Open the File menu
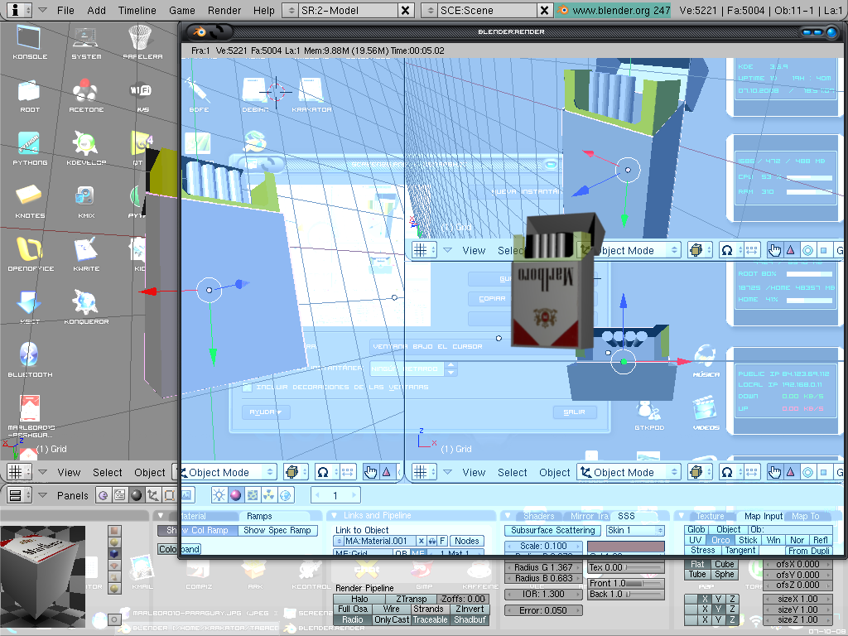Screen dimensions: 848x636 click(65, 10)
